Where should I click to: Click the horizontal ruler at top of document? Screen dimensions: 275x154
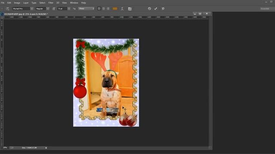coord(106,17)
